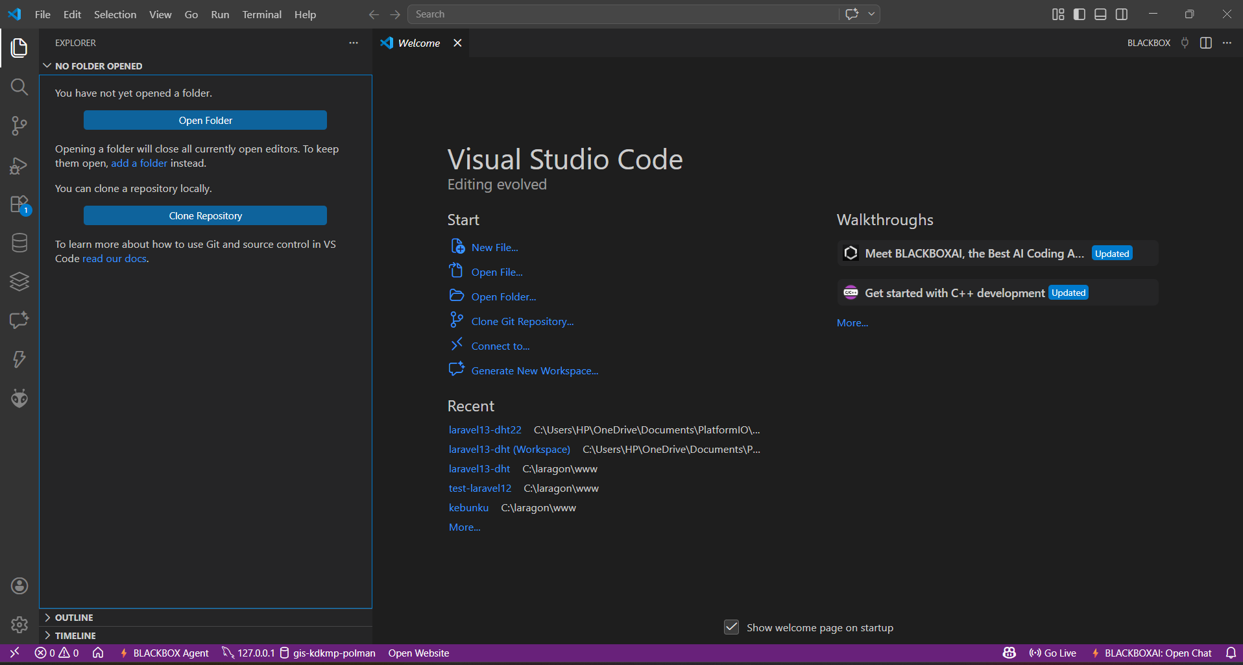Click the remote window indicator in status bar
Image resolution: width=1243 pixels, height=665 pixels.
coord(14,653)
